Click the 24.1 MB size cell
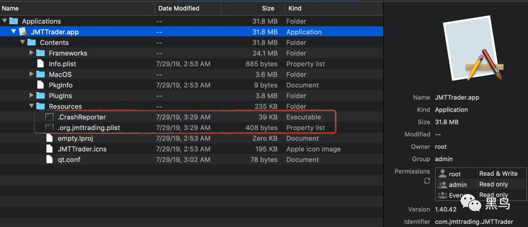The width and height of the screenshot is (528, 227). tap(265, 53)
